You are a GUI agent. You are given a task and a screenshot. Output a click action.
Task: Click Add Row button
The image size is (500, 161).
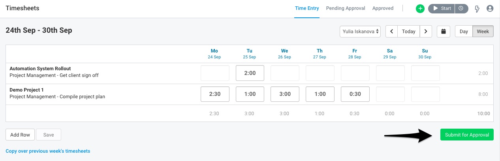click(x=20, y=135)
